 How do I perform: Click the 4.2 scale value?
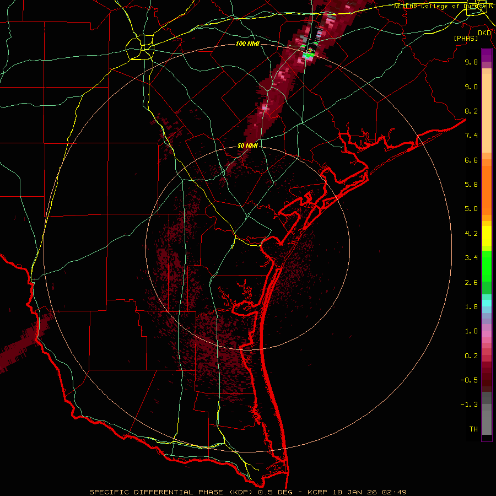[x=471, y=234]
